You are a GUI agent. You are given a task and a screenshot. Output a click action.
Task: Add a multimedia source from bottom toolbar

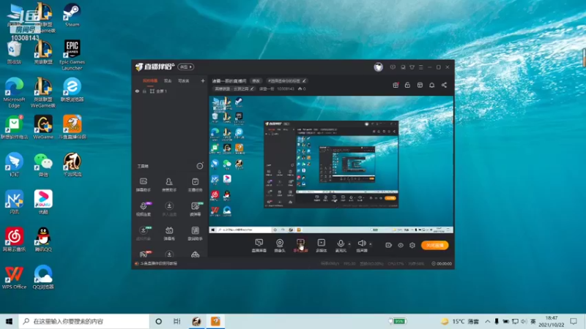click(322, 246)
